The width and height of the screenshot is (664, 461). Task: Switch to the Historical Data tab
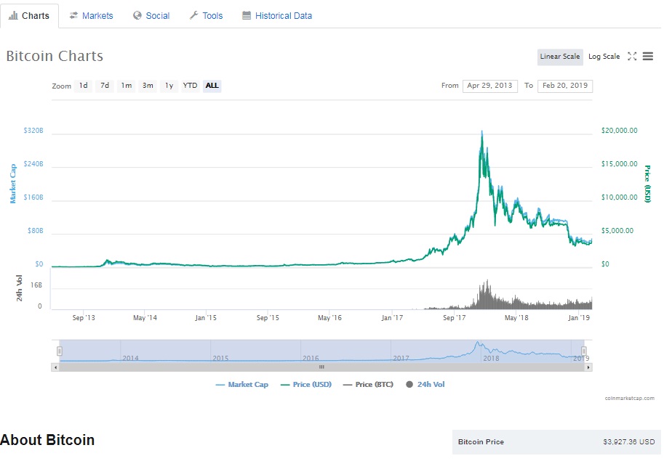click(277, 16)
